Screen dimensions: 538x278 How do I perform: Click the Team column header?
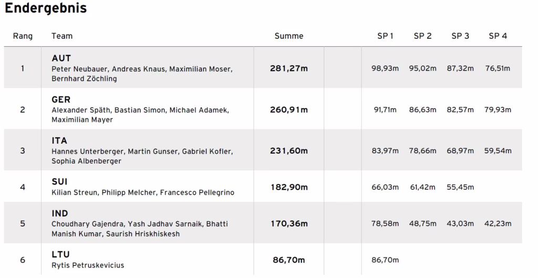tap(62, 36)
